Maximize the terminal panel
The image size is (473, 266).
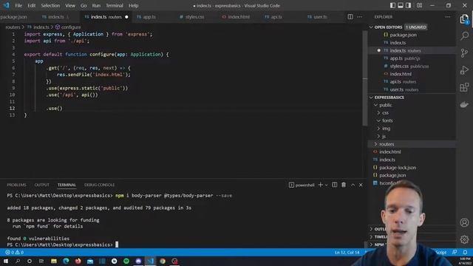[x=353, y=185]
